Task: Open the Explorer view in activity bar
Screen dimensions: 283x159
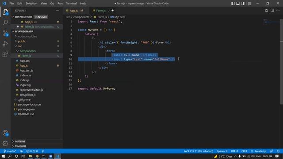Action: pyautogui.click(x=5, y=12)
